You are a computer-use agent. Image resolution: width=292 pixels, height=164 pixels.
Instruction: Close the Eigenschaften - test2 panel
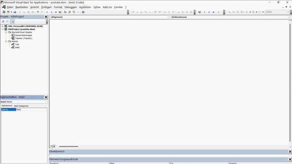46,97
